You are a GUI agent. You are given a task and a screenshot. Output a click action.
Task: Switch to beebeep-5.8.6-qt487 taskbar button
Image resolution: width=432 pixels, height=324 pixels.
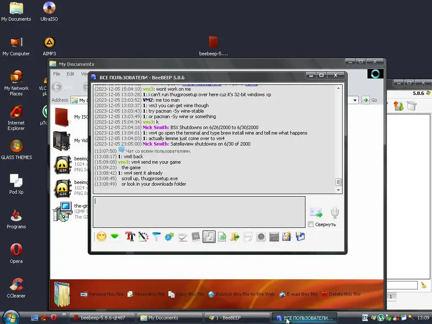(102, 318)
